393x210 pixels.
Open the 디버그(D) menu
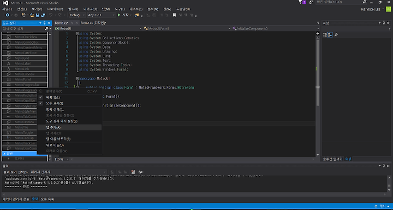point(90,9)
